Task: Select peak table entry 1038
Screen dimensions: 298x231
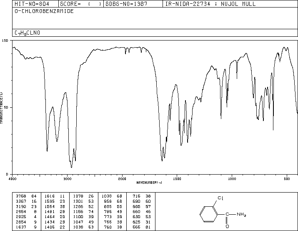Action: click(x=83, y=227)
